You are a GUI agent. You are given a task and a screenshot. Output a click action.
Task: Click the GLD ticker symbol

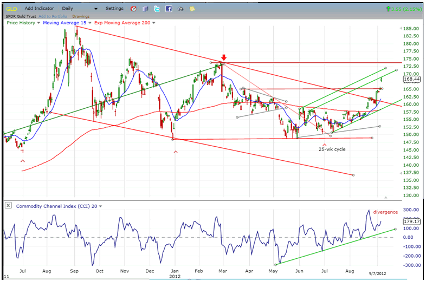coord(12,9)
